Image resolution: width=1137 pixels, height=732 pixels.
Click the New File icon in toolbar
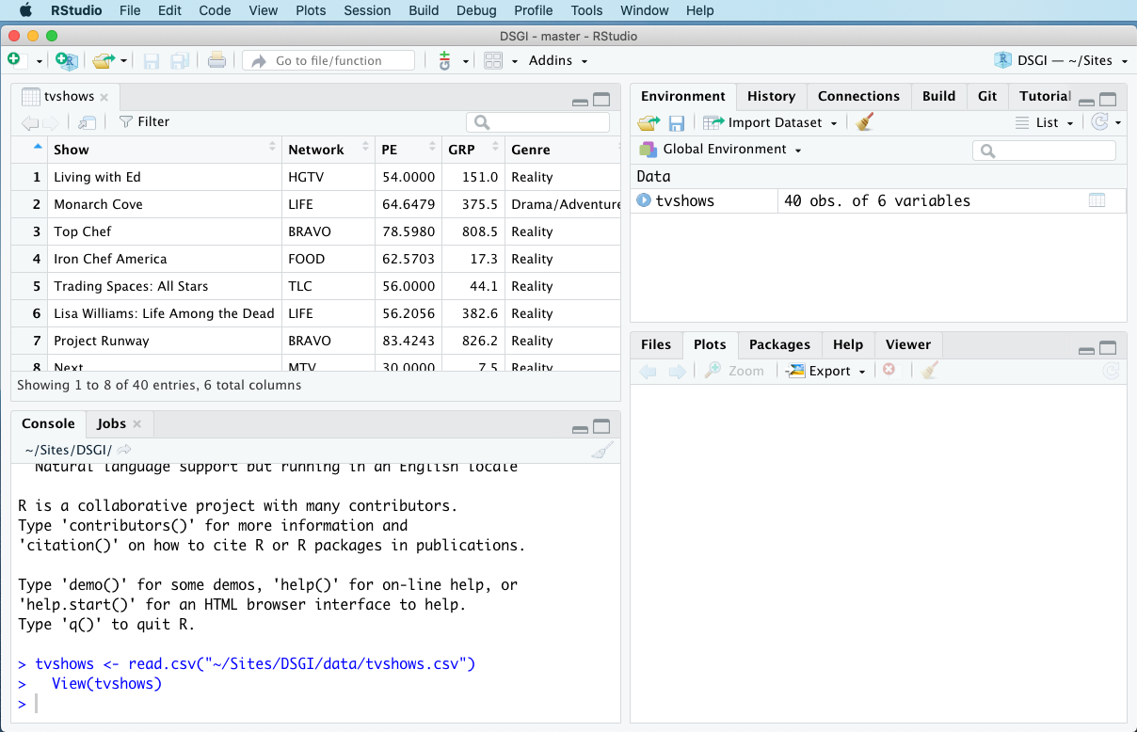(x=14, y=60)
